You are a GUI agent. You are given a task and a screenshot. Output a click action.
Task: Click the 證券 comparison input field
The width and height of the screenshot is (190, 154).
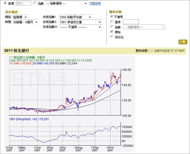(x=131, y=22)
